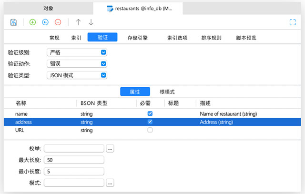Click the BSON 类型 column header
Screen dimensions: 305x194
coord(94,103)
